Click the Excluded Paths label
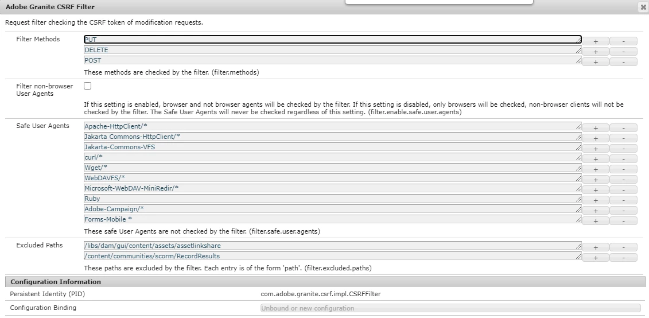Screen dimensions: 649x318 point(40,245)
